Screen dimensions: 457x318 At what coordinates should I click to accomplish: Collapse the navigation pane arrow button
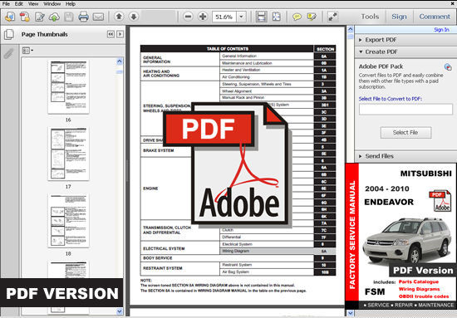111,34
